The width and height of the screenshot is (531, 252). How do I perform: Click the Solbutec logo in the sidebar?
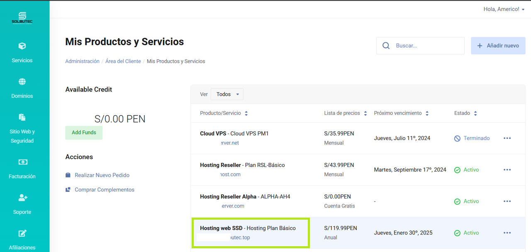pos(22,18)
